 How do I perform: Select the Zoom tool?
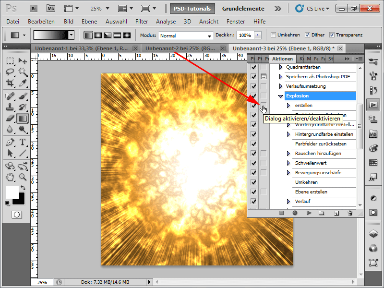[x=23, y=177]
